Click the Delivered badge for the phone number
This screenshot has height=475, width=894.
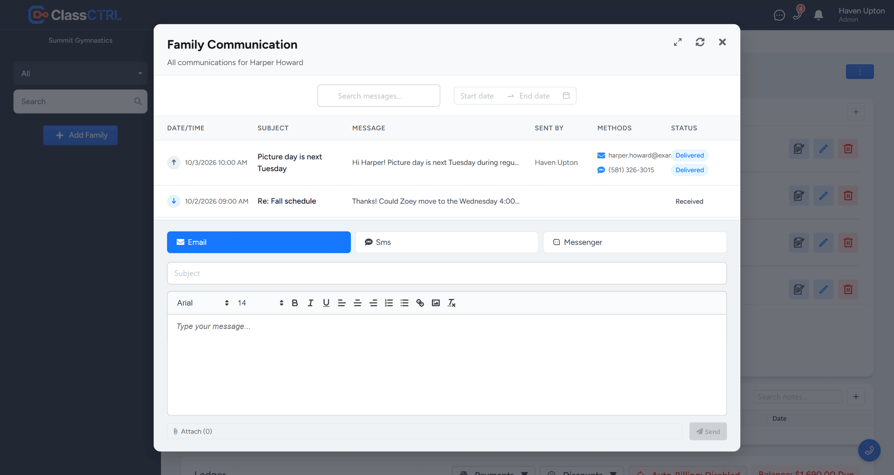click(x=689, y=170)
